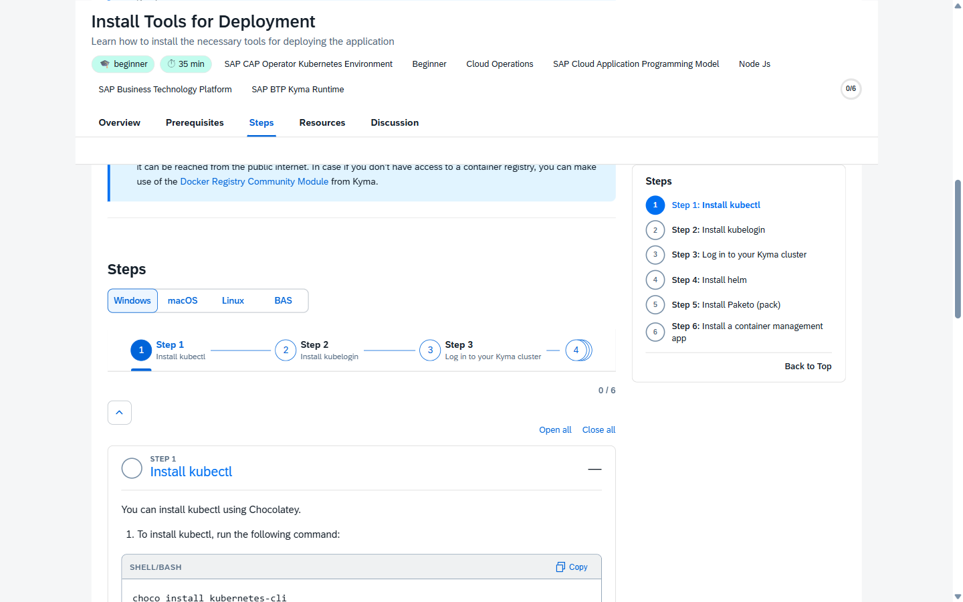Click the '0 / 6' progress text below tracker
Screen dimensions: 963x602
click(x=607, y=391)
